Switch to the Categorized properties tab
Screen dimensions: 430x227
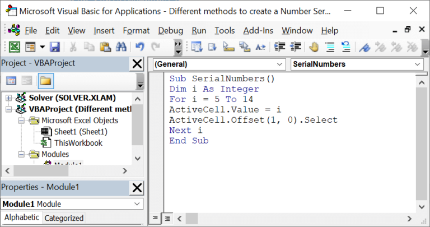[x=64, y=218]
